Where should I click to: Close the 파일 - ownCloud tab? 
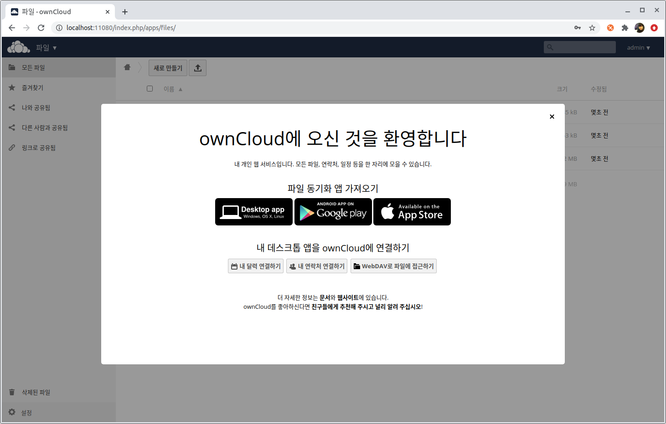pyautogui.click(x=108, y=12)
